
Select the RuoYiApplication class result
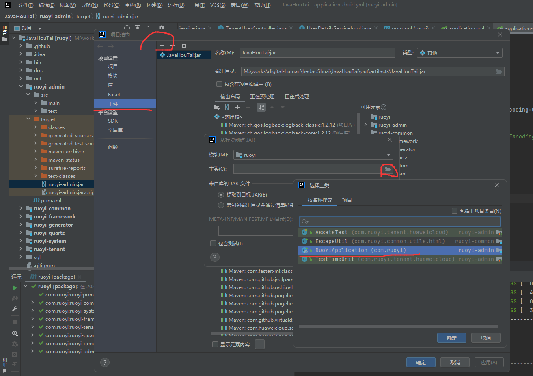(x=400, y=250)
